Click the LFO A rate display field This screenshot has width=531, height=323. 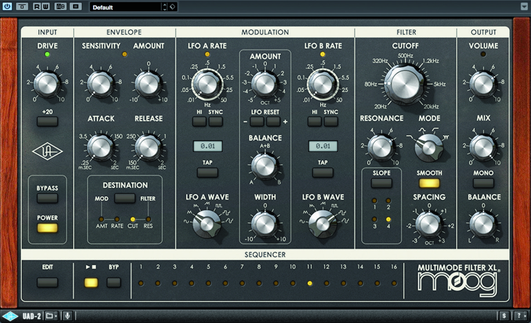(207, 146)
